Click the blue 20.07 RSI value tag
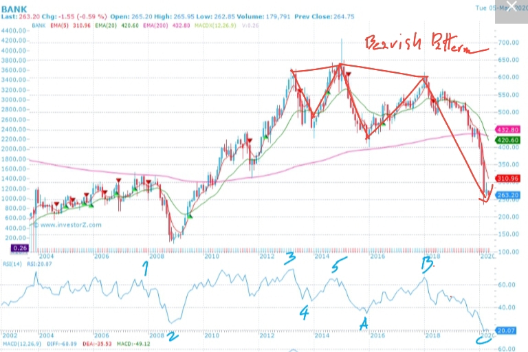Viewport: 528px width, 352px height. (506, 331)
